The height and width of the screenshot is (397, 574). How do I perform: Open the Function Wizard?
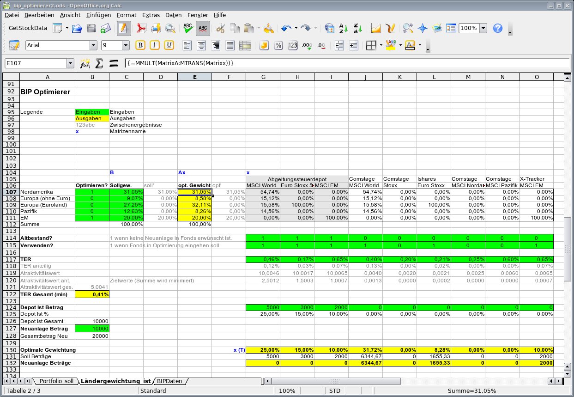click(x=85, y=63)
